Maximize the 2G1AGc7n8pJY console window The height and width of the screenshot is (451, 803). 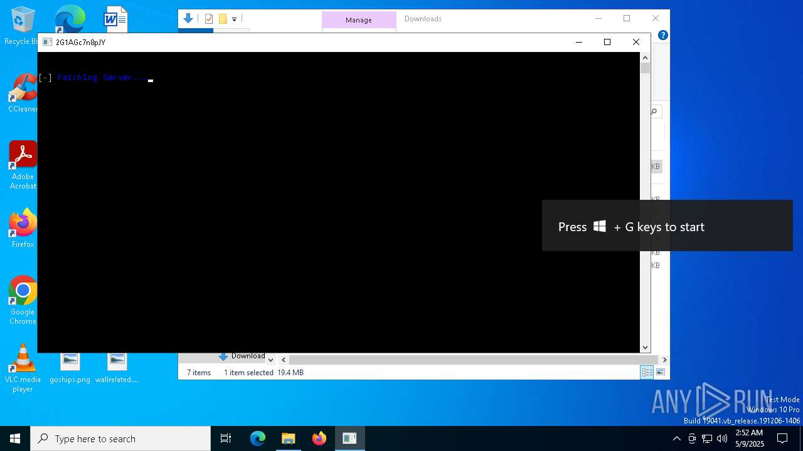(607, 42)
